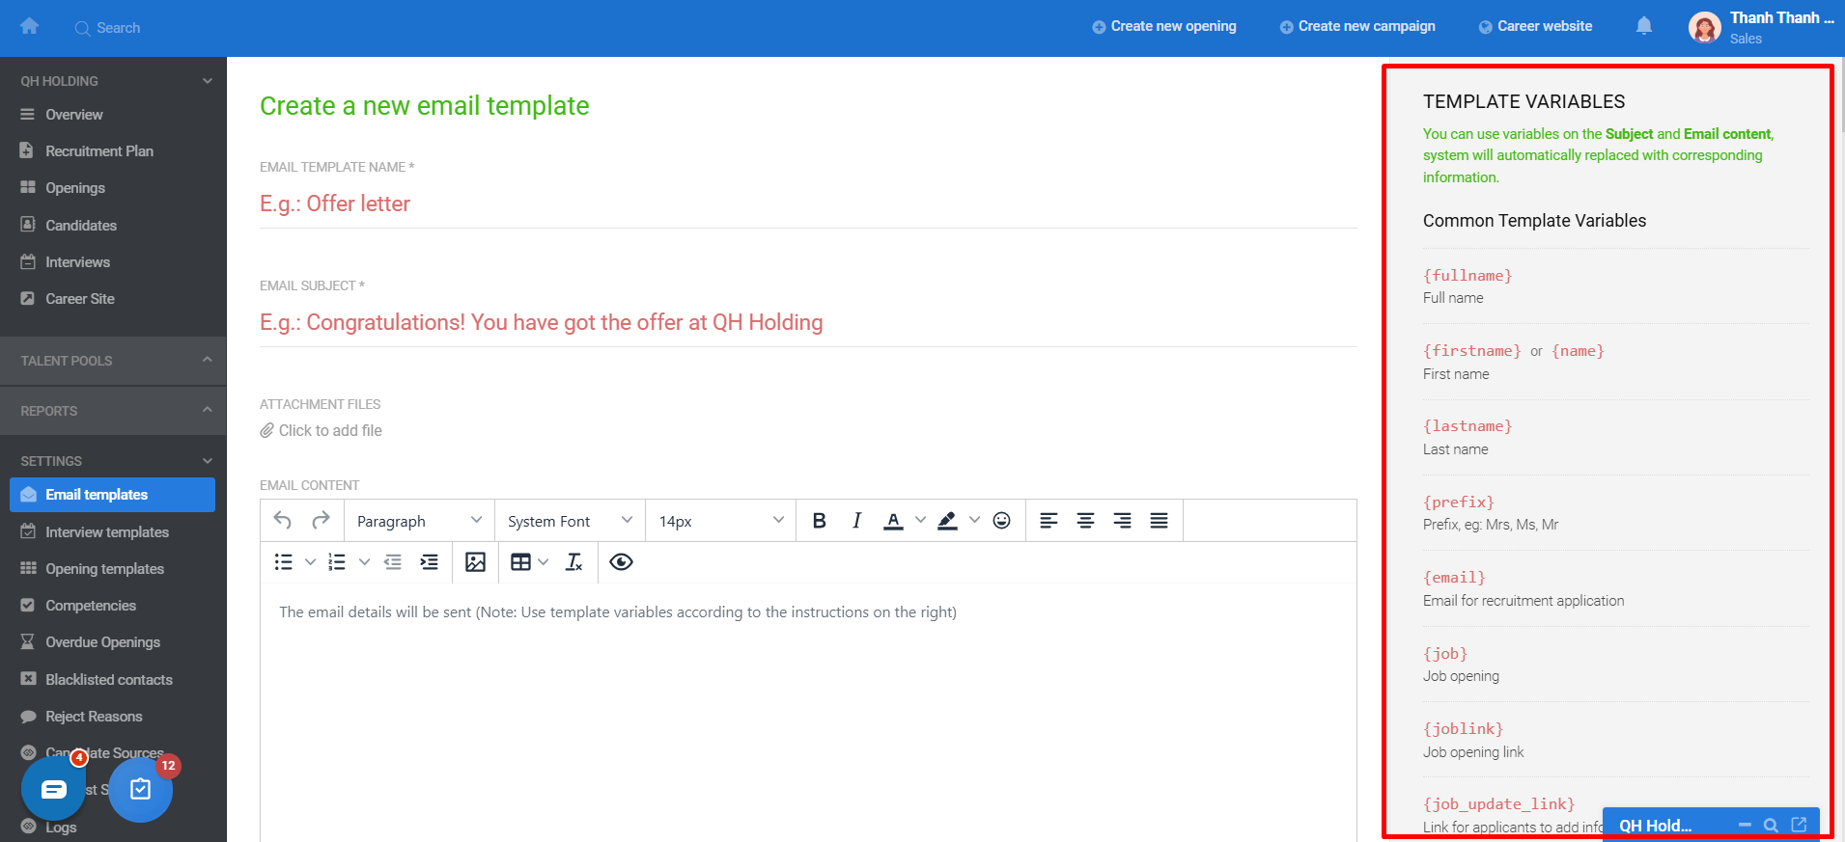Screen dimensions: 1845x842
Task: Open the Career website link
Action: tap(1535, 26)
